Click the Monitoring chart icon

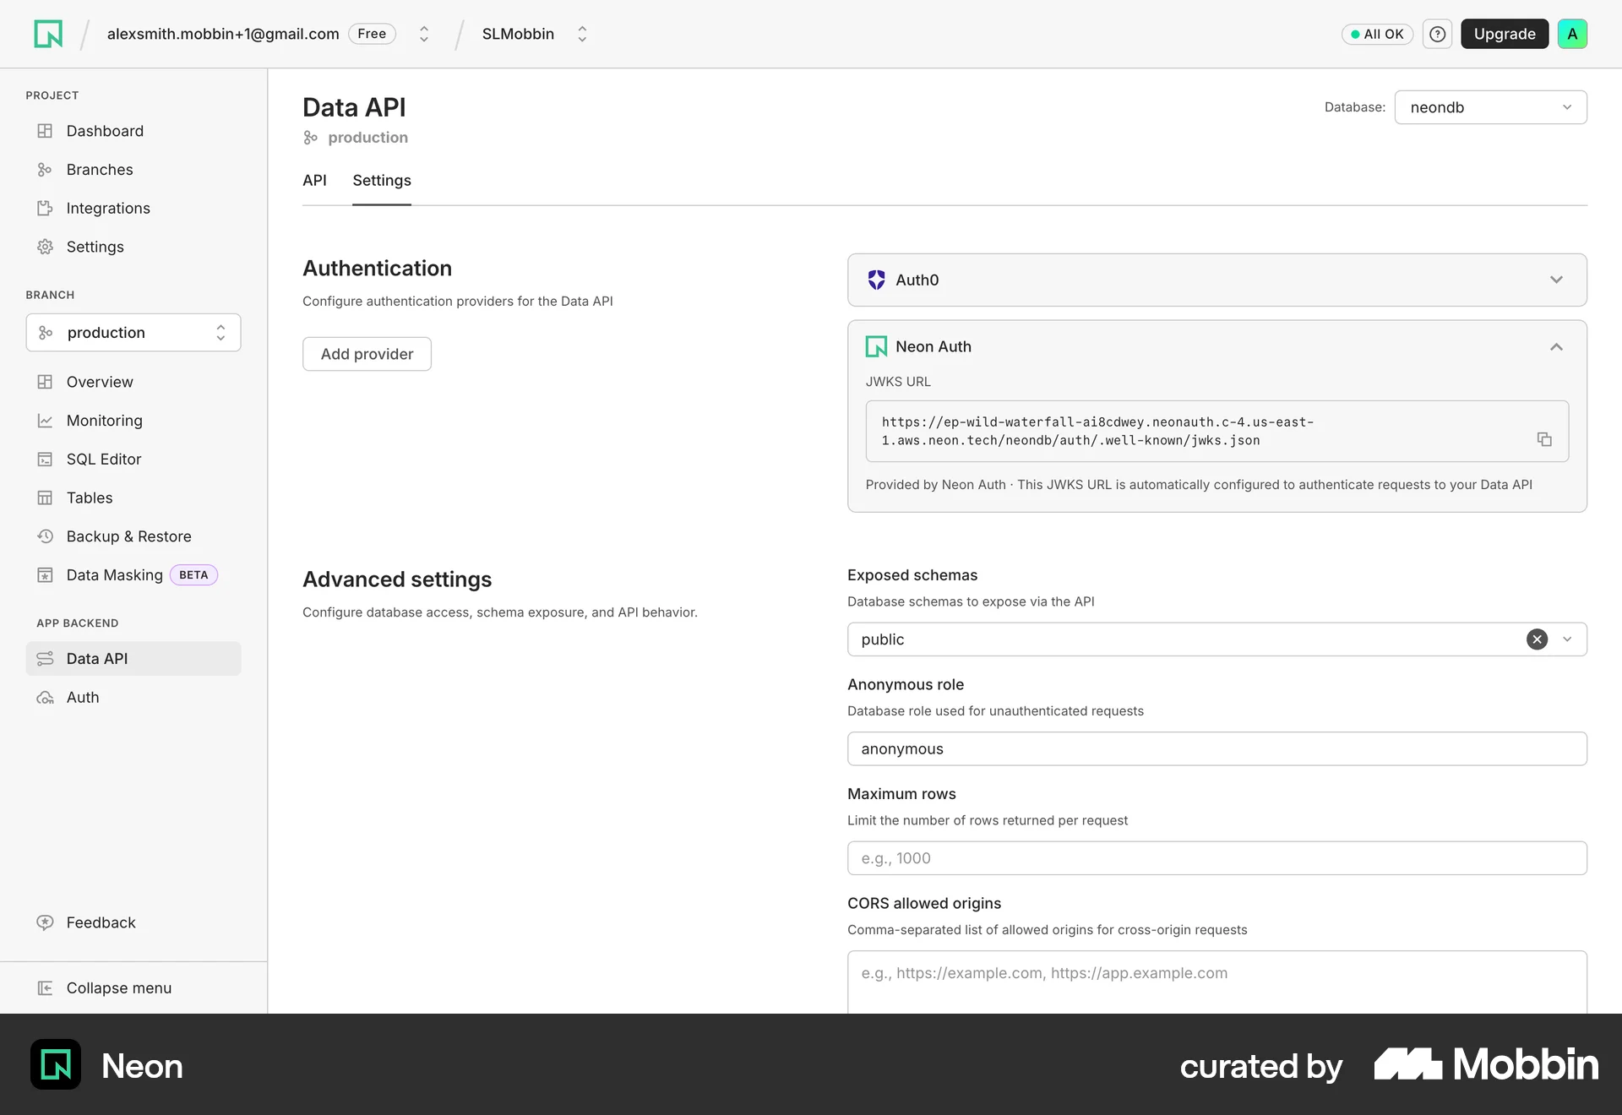tap(45, 421)
